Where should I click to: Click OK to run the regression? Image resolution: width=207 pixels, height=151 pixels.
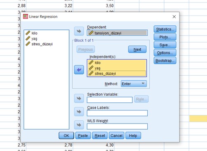click(x=66, y=135)
